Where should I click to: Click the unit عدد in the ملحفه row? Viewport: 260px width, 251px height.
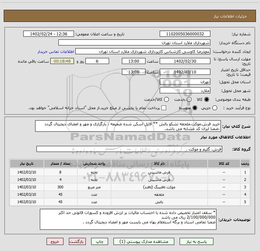94,195
